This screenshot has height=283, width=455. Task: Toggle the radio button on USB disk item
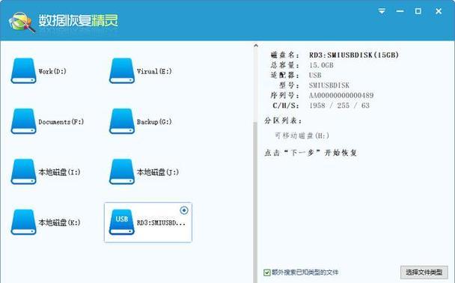(x=184, y=210)
